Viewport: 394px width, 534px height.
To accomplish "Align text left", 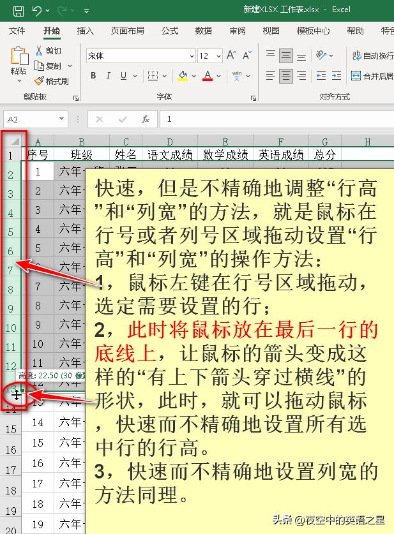I will (x=271, y=76).
